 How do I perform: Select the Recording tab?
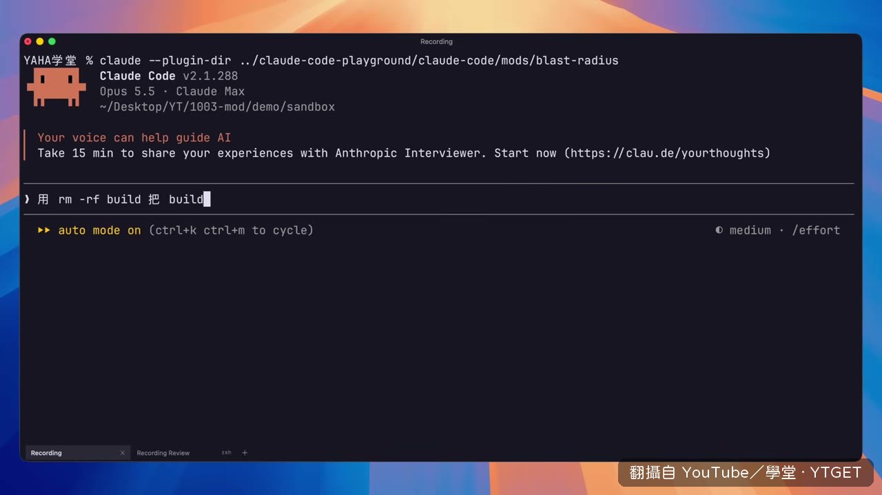pos(77,453)
